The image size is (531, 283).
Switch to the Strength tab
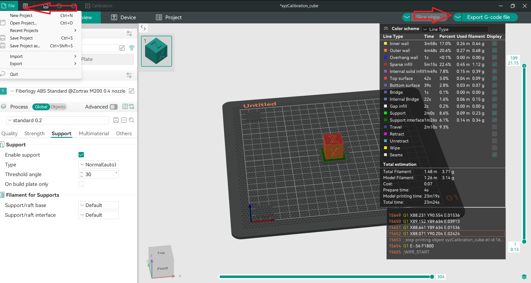point(35,134)
